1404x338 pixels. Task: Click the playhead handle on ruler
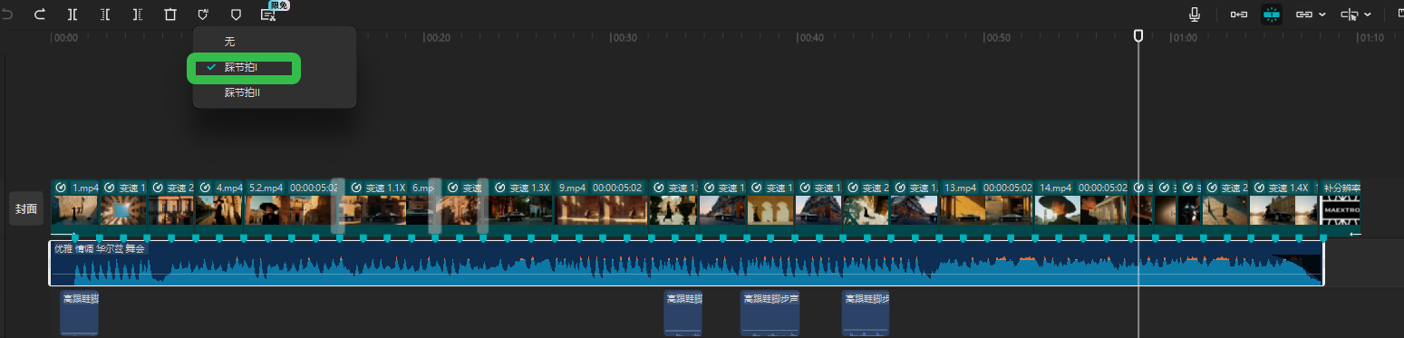[1138, 35]
